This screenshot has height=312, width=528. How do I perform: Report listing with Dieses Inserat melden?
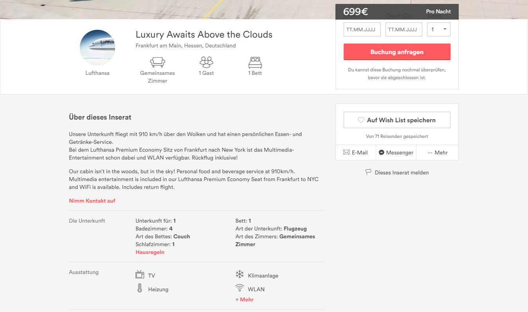click(397, 172)
